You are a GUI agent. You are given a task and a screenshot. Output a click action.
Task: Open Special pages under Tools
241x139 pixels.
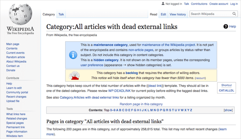point(15,123)
